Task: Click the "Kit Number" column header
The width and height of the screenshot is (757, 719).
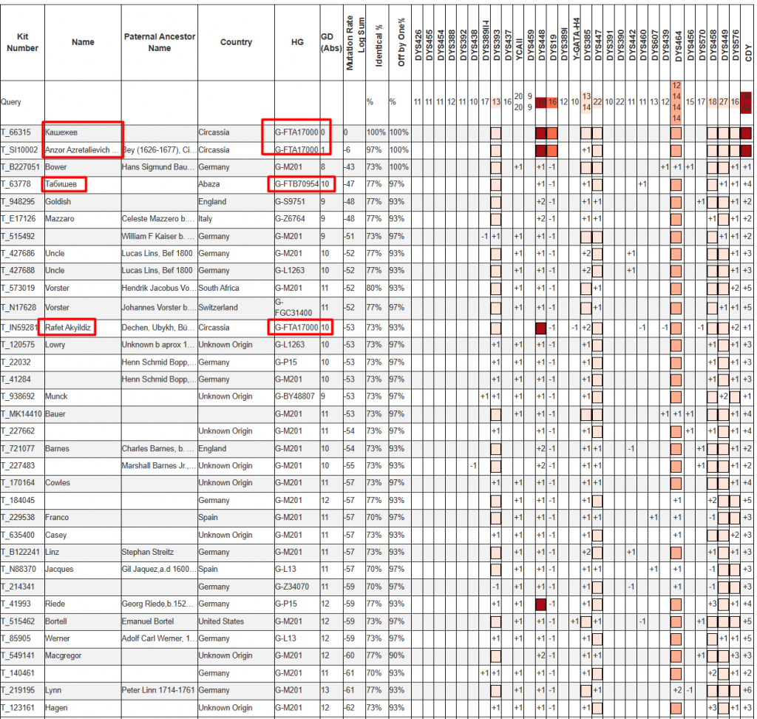Action: (x=21, y=42)
